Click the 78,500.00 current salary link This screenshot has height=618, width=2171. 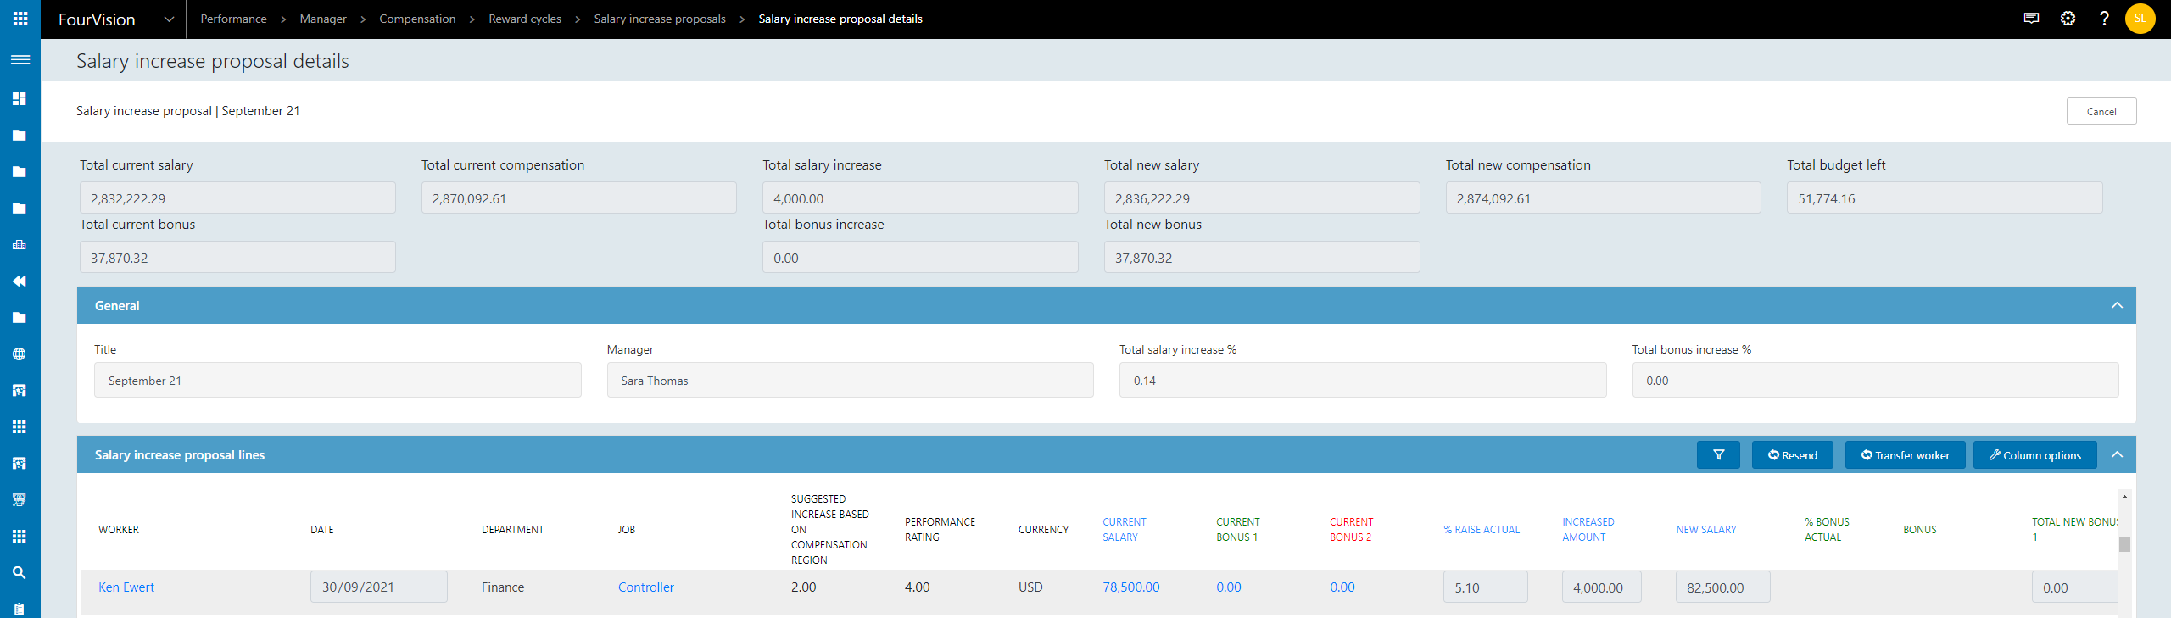pyautogui.click(x=1131, y=587)
